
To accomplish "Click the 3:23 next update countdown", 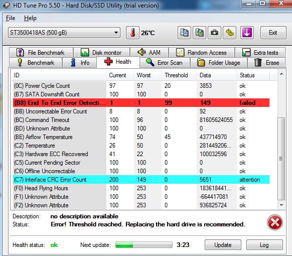I will point(183,245).
